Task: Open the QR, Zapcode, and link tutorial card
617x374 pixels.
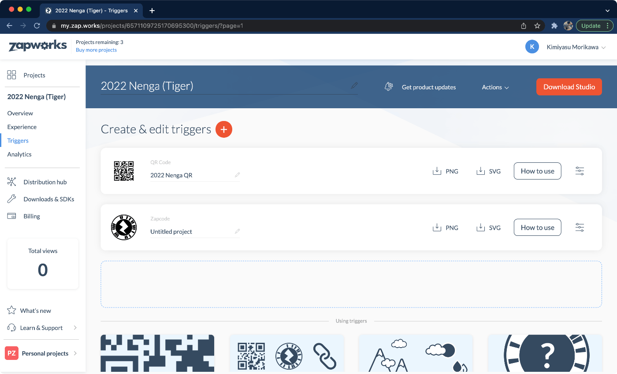Action: point(286,353)
